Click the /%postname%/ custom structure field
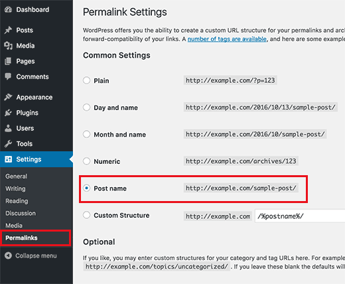The width and height of the screenshot is (345, 284). click(x=300, y=216)
